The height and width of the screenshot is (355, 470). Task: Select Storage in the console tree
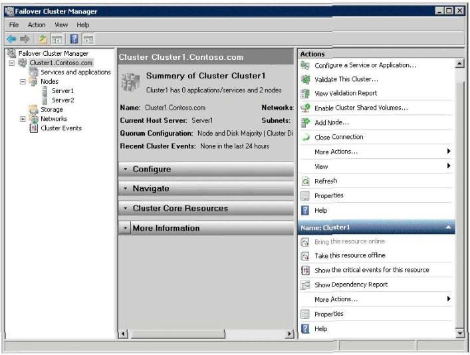pos(52,110)
